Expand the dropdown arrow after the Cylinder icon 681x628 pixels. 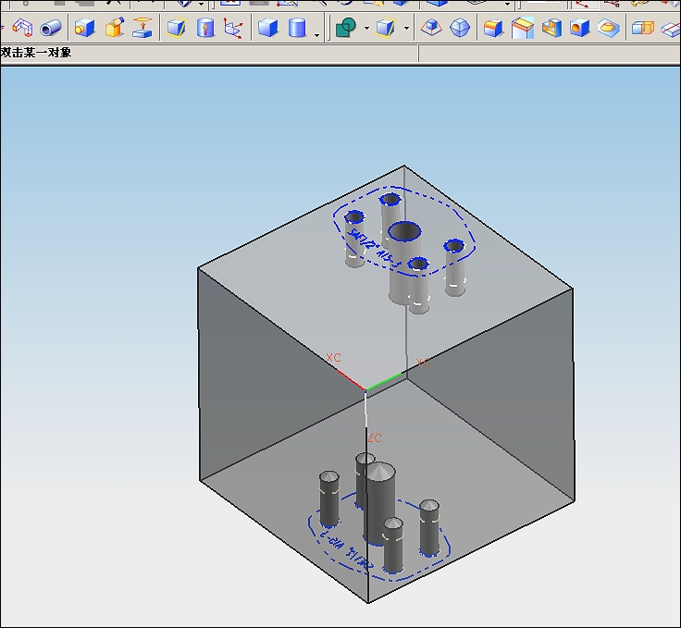(x=317, y=35)
